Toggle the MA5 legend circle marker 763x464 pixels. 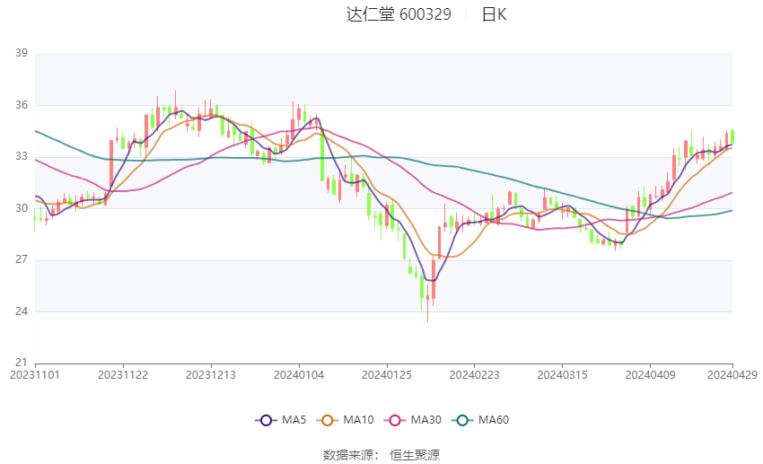tap(266, 420)
